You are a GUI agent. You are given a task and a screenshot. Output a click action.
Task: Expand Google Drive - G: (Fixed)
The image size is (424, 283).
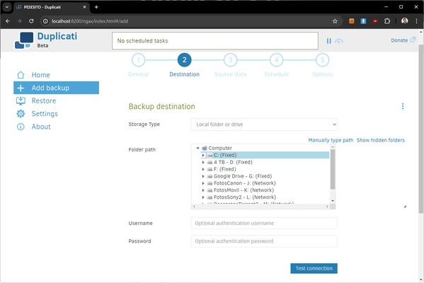coord(203,176)
